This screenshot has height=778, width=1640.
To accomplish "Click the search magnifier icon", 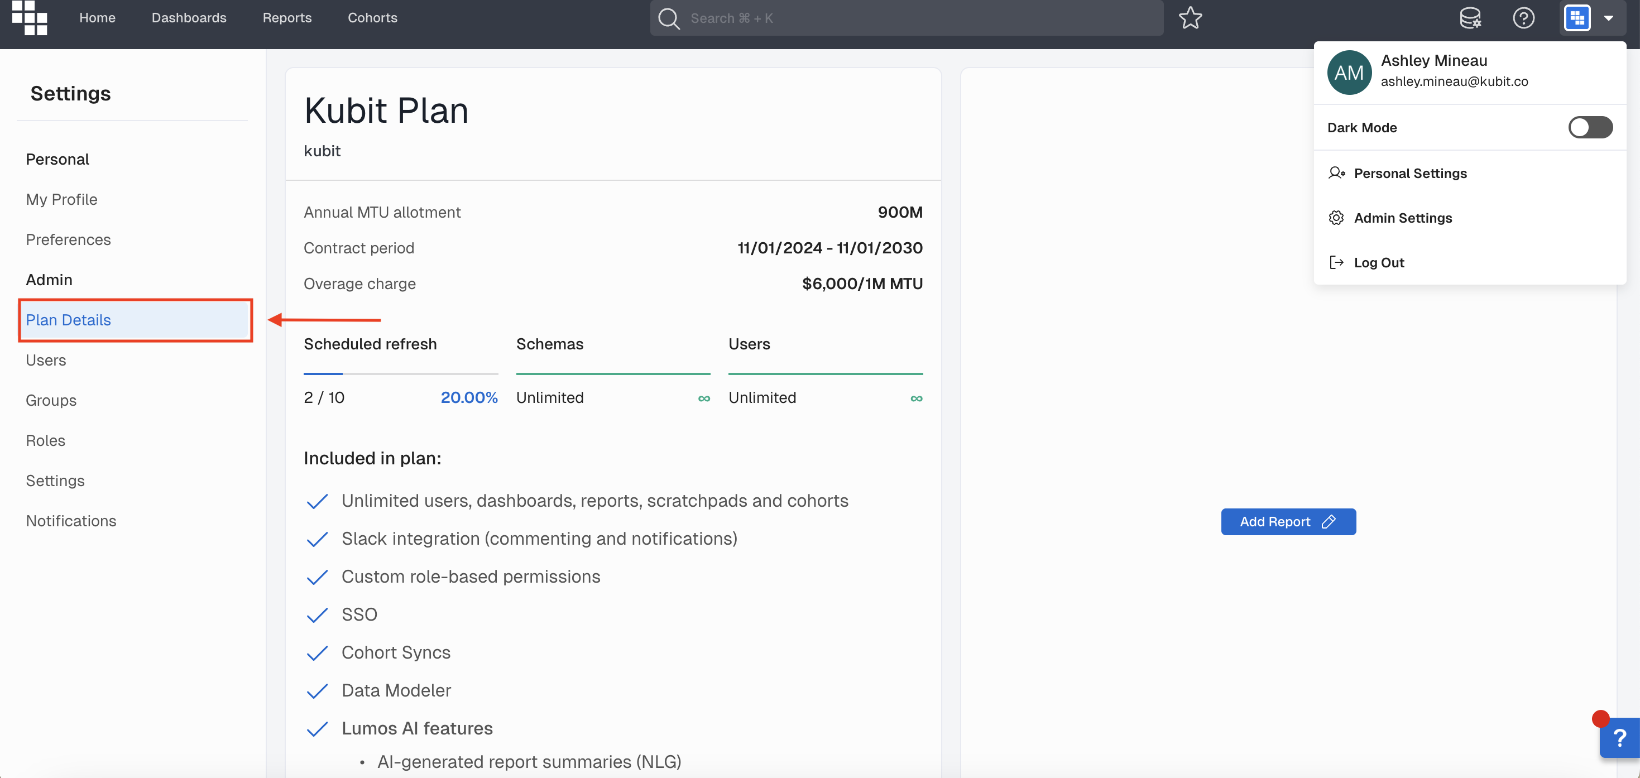I will [669, 18].
